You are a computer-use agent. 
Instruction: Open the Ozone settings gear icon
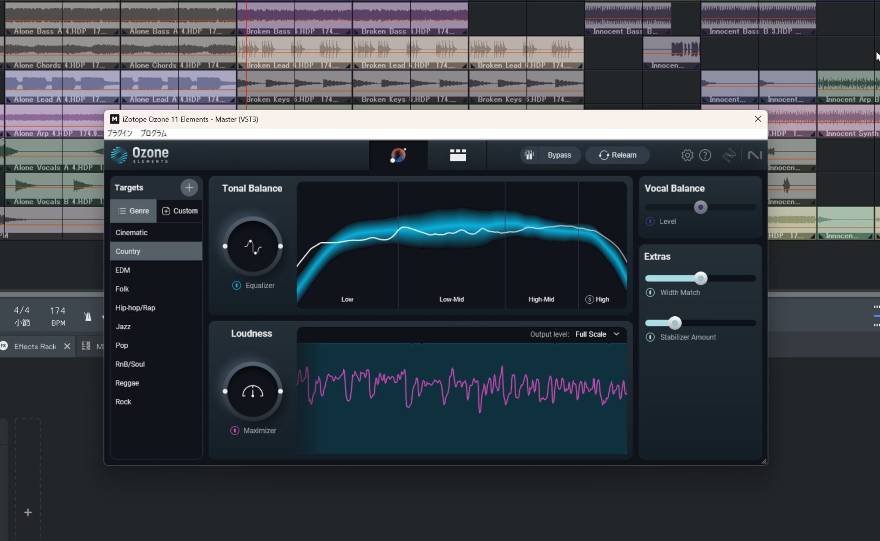tap(687, 155)
